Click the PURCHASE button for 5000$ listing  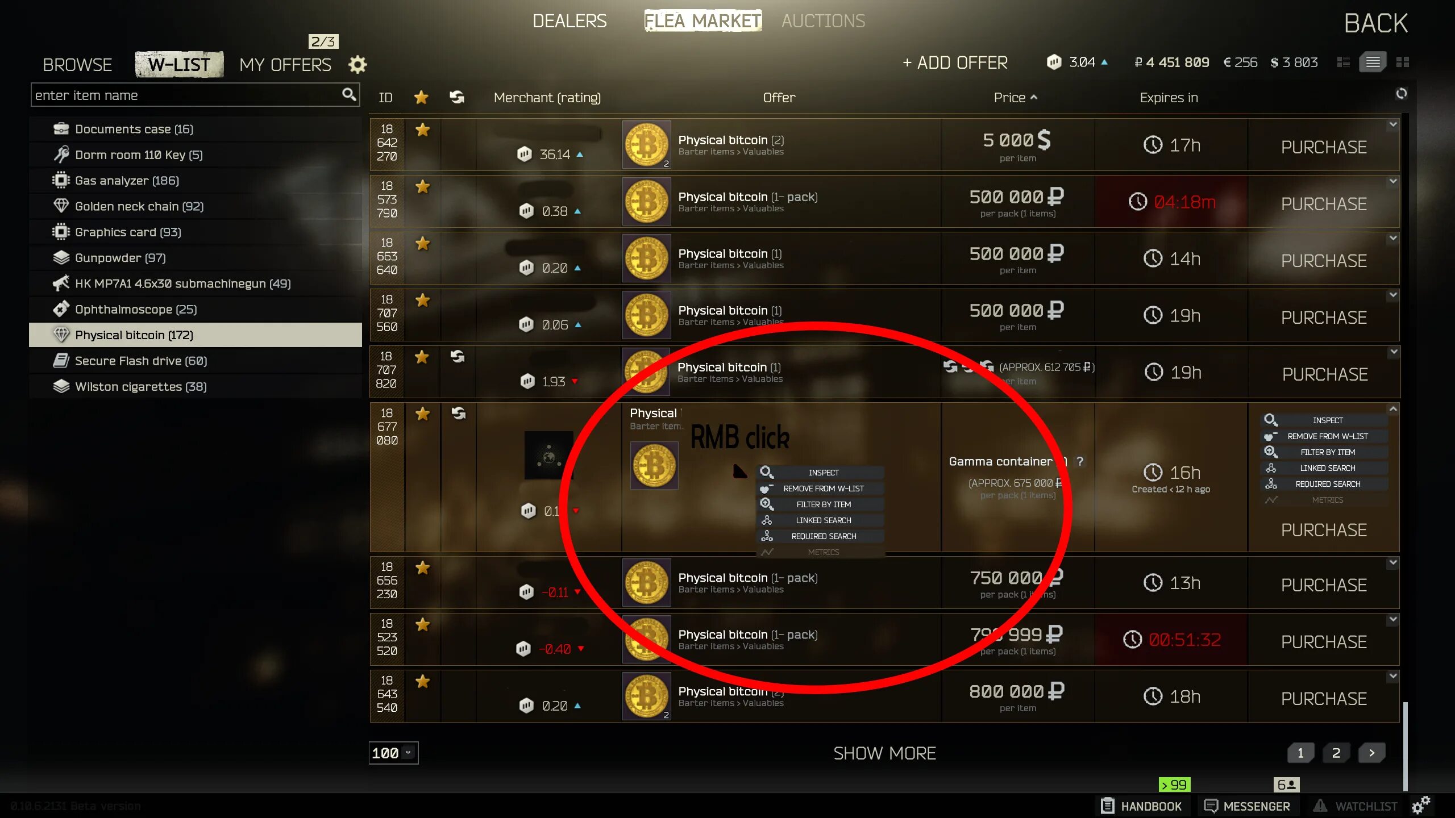(1323, 146)
